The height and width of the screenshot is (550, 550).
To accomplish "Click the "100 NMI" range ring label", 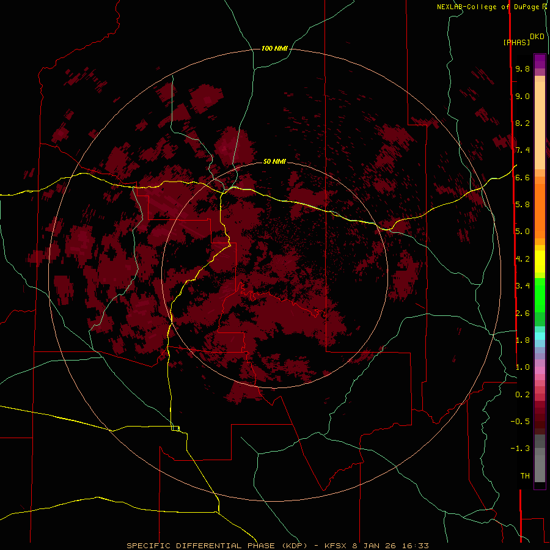I will coord(274,48).
